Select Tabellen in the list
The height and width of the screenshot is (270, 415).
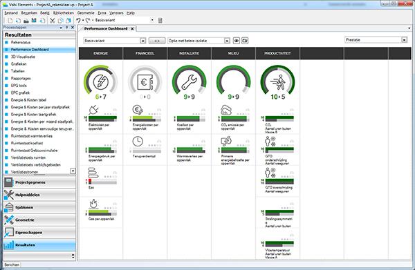click(18, 71)
